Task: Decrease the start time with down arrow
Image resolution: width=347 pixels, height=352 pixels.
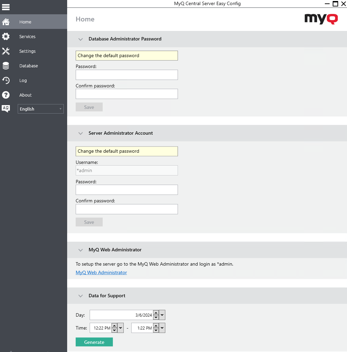Action: [114, 330]
